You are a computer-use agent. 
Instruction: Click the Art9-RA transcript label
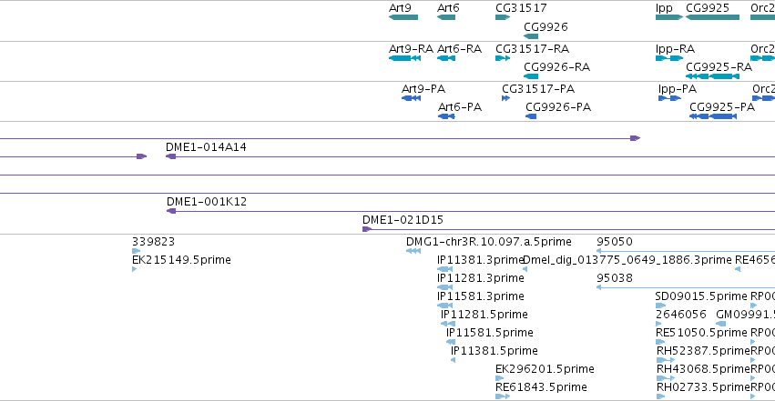click(411, 49)
